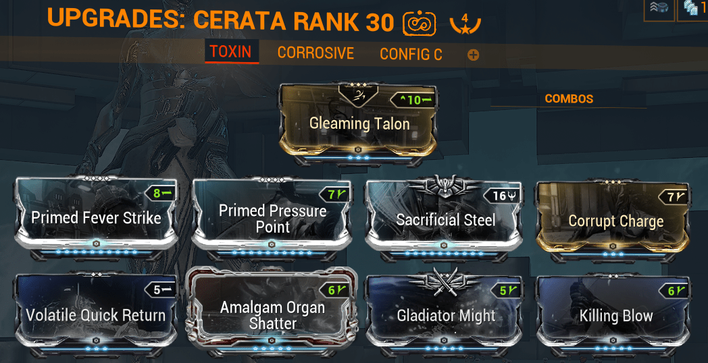Select the Volatile Quick Return mod
The width and height of the screenshot is (708, 363).
tap(96, 314)
